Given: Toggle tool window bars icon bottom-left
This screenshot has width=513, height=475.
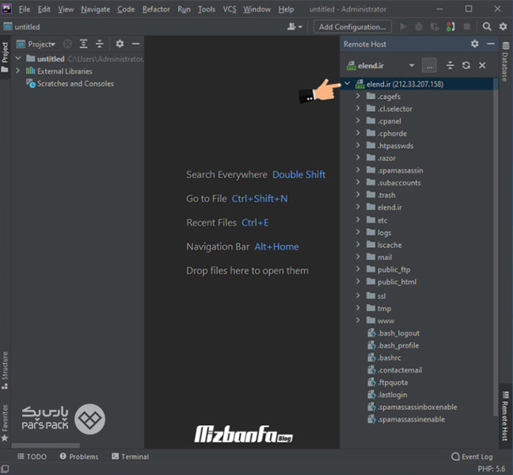Looking at the screenshot, I should [x=6, y=469].
